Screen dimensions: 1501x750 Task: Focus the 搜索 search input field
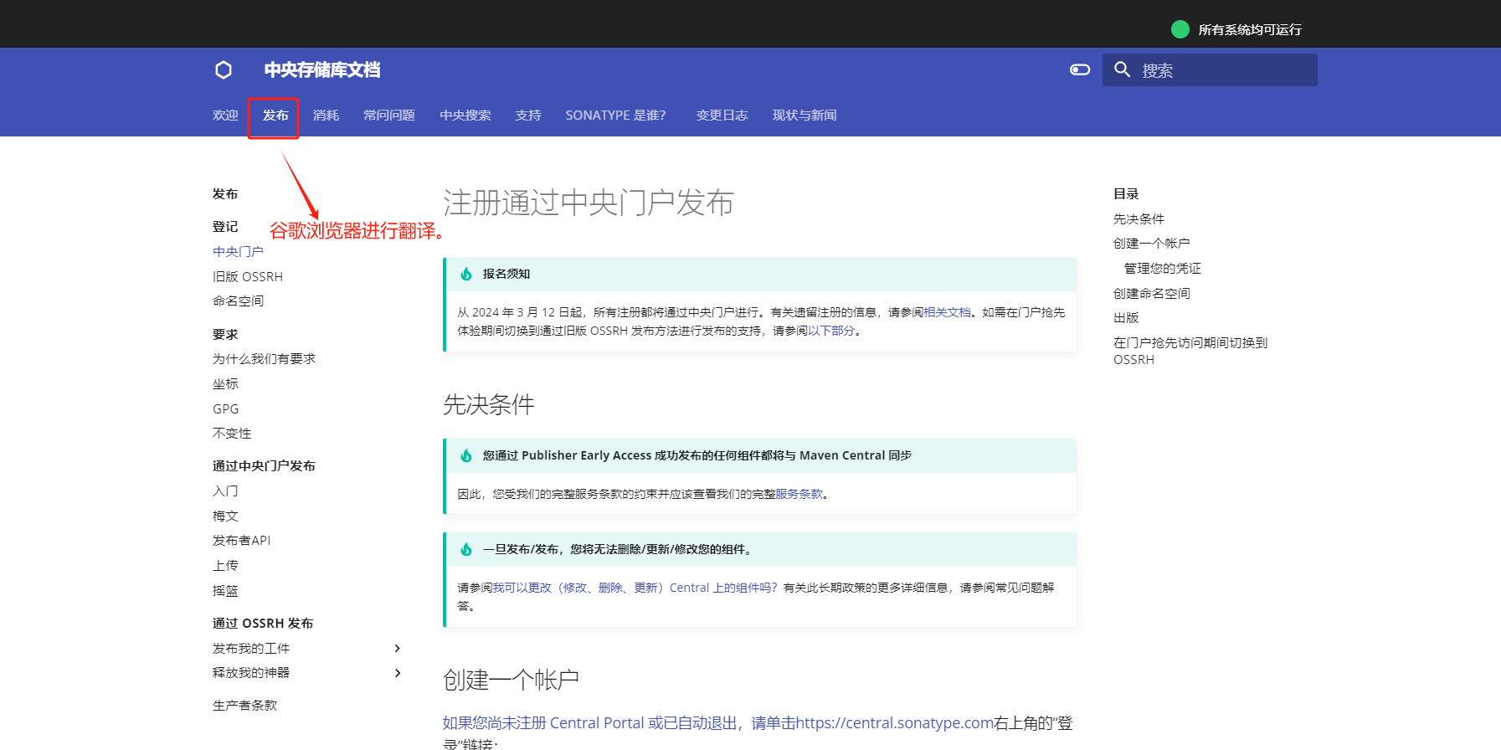[1210, 70]
